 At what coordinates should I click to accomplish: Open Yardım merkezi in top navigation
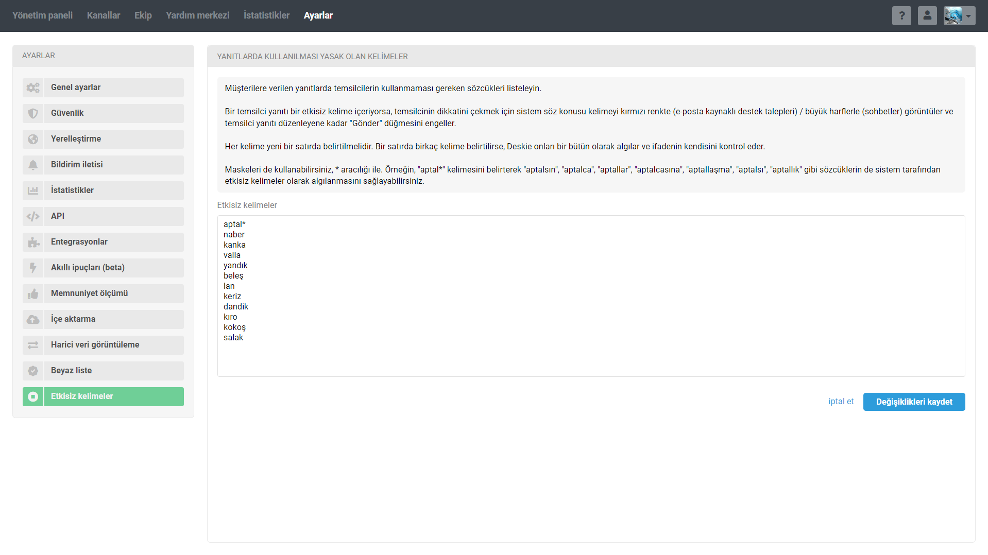pos(198,15)
